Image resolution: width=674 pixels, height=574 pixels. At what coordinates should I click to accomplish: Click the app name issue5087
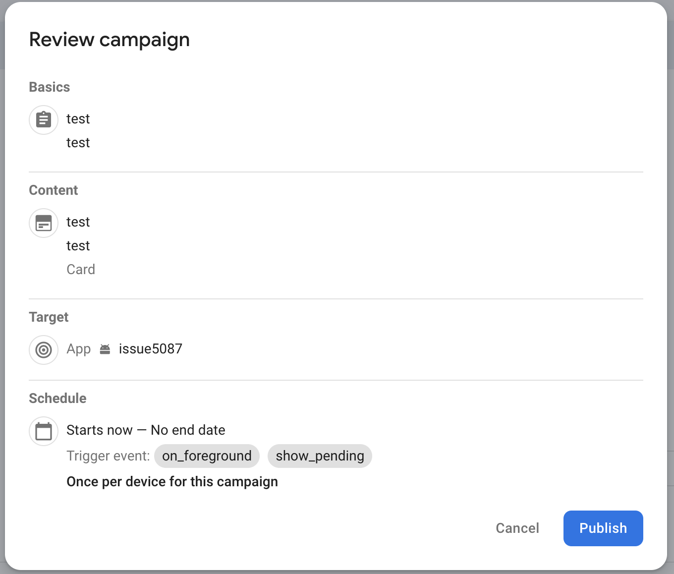150,348
